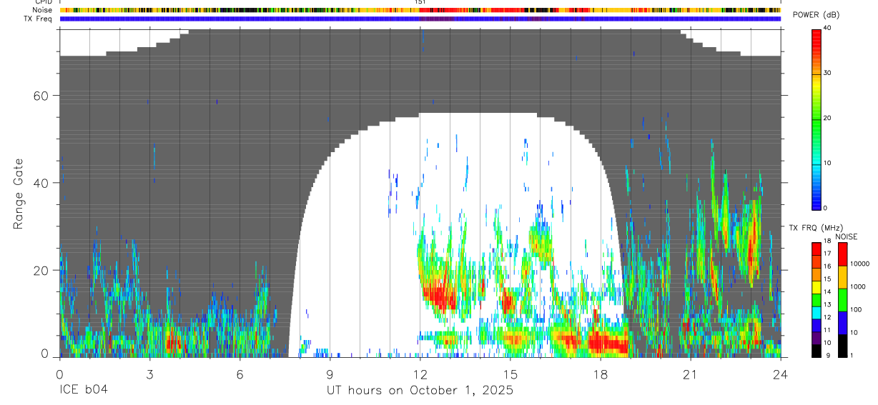Click the green middle of the POWER colorbar

(x=817, y=119)
